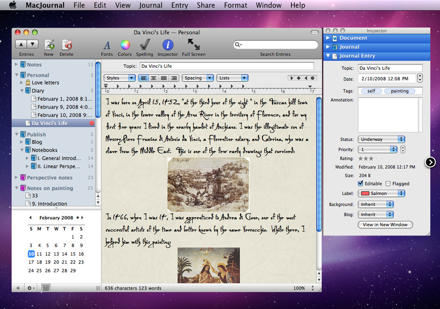Image resolution: width=440 pixels, height=309 pixels.
Task: Click the zoom percentage stepper
Action: [313, 288]
